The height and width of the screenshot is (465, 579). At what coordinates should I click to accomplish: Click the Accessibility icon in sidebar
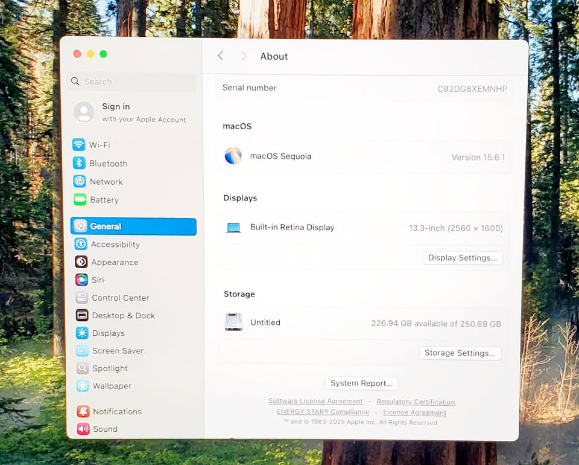click(x=81, y=244)
